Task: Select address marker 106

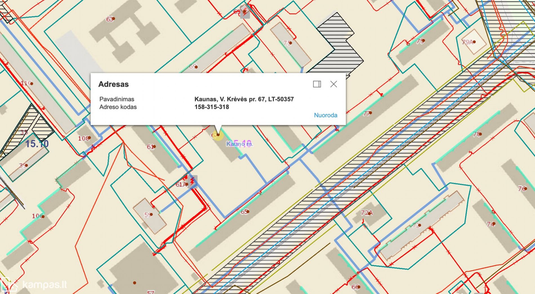Action: [x=43, y=216]
